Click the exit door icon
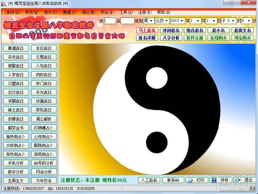 tap(238, 180)
